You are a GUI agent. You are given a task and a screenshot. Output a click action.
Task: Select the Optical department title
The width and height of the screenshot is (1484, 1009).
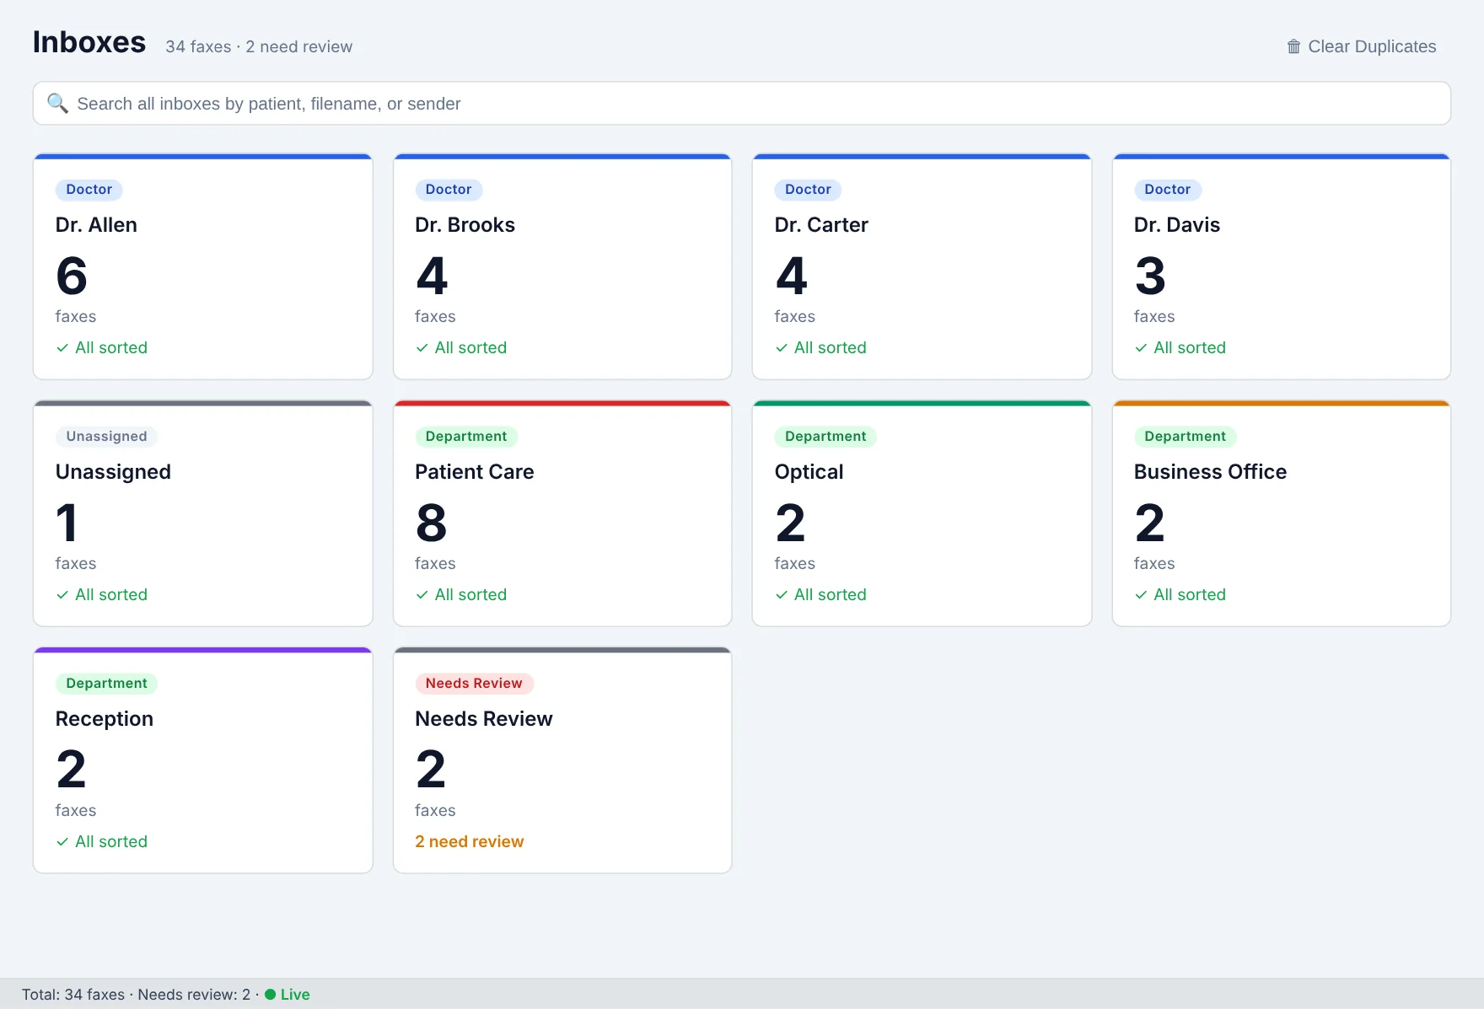coord(809,472)
